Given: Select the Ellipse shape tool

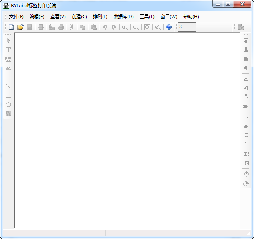Looking at the screenshot, I should pyautogui.click(x=8, y=104).
